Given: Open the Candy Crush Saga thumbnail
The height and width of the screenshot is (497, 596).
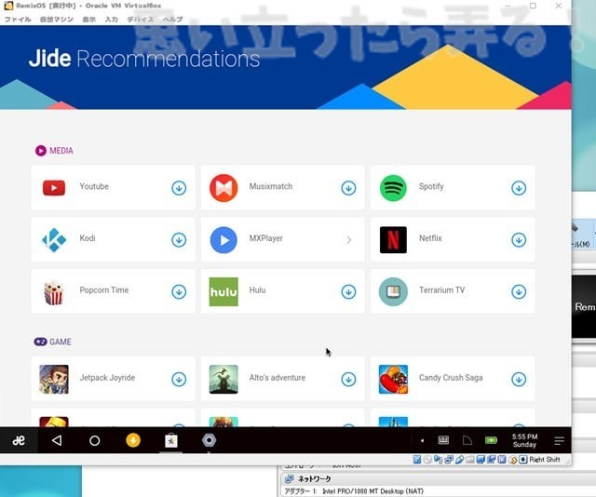Looking at the screenshot, I should pos(393,379).
